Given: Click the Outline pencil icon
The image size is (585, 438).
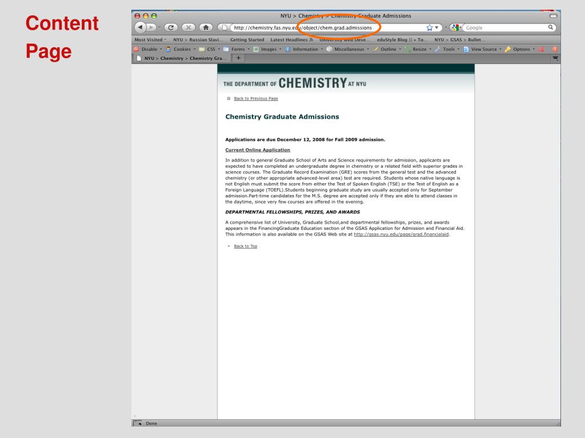Looking at the screenshot, I should pyautogui.click(x=376, y=49).
